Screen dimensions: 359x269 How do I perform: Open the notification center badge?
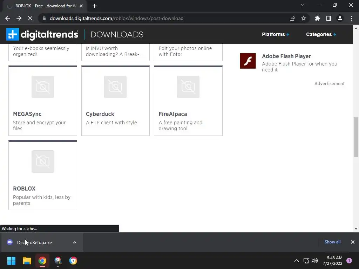349,261
